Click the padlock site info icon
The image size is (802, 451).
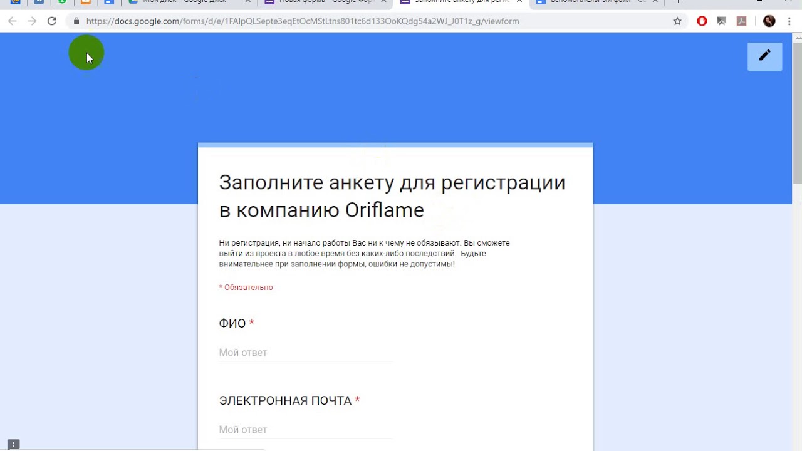pyautogui.click(x=76, y=21)
